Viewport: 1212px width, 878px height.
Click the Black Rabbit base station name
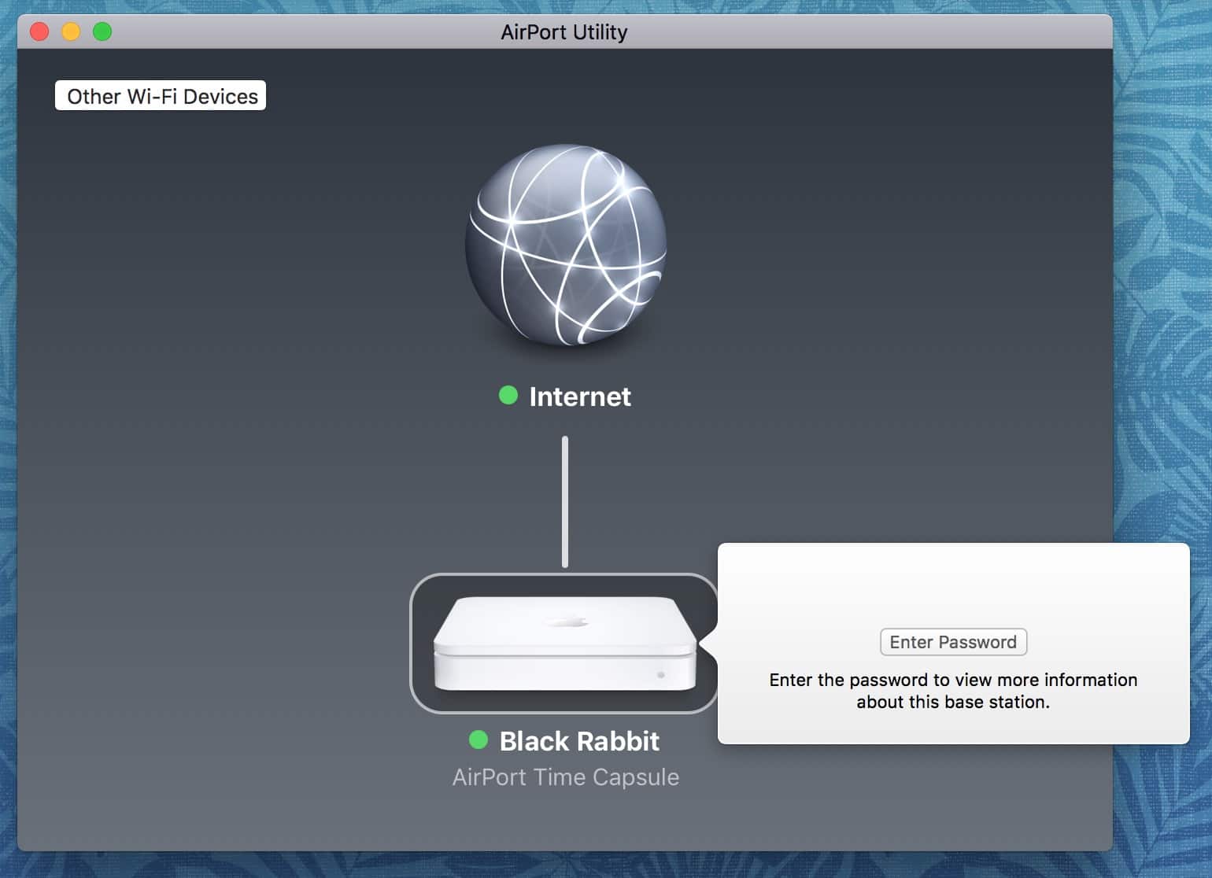[x=579, y=741]
